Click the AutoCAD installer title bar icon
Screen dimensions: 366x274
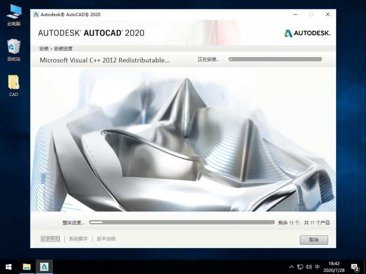[36, 14]
